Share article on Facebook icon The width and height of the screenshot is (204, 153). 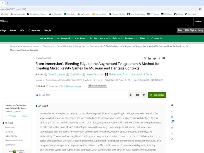pos(159,58)
